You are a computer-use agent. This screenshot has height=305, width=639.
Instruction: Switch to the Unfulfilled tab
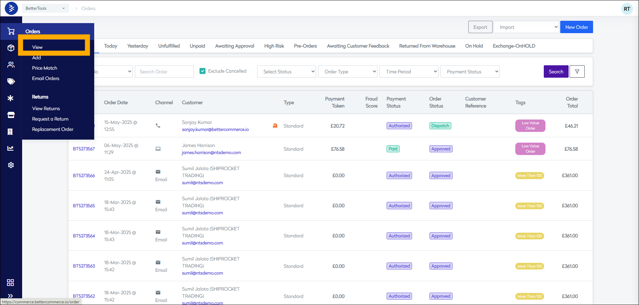tap(169, 46)
